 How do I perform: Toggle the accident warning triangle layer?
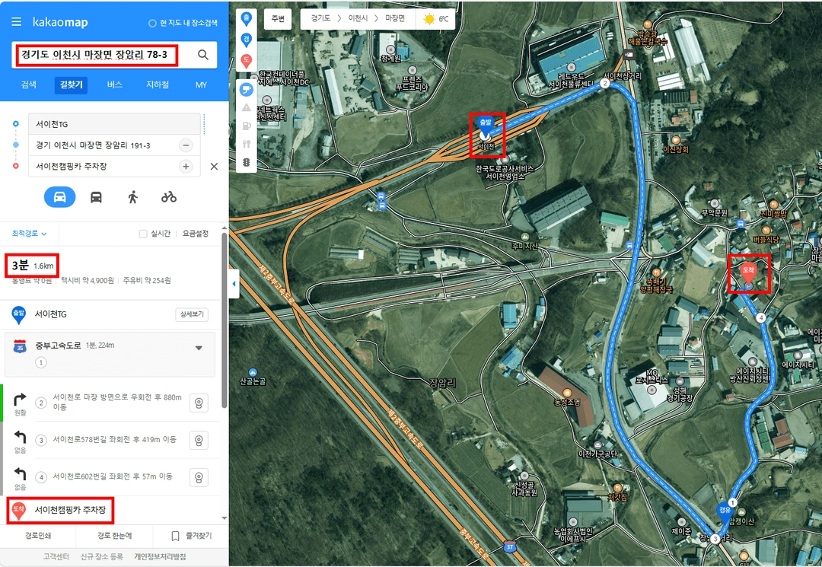(x=246, y=108)
